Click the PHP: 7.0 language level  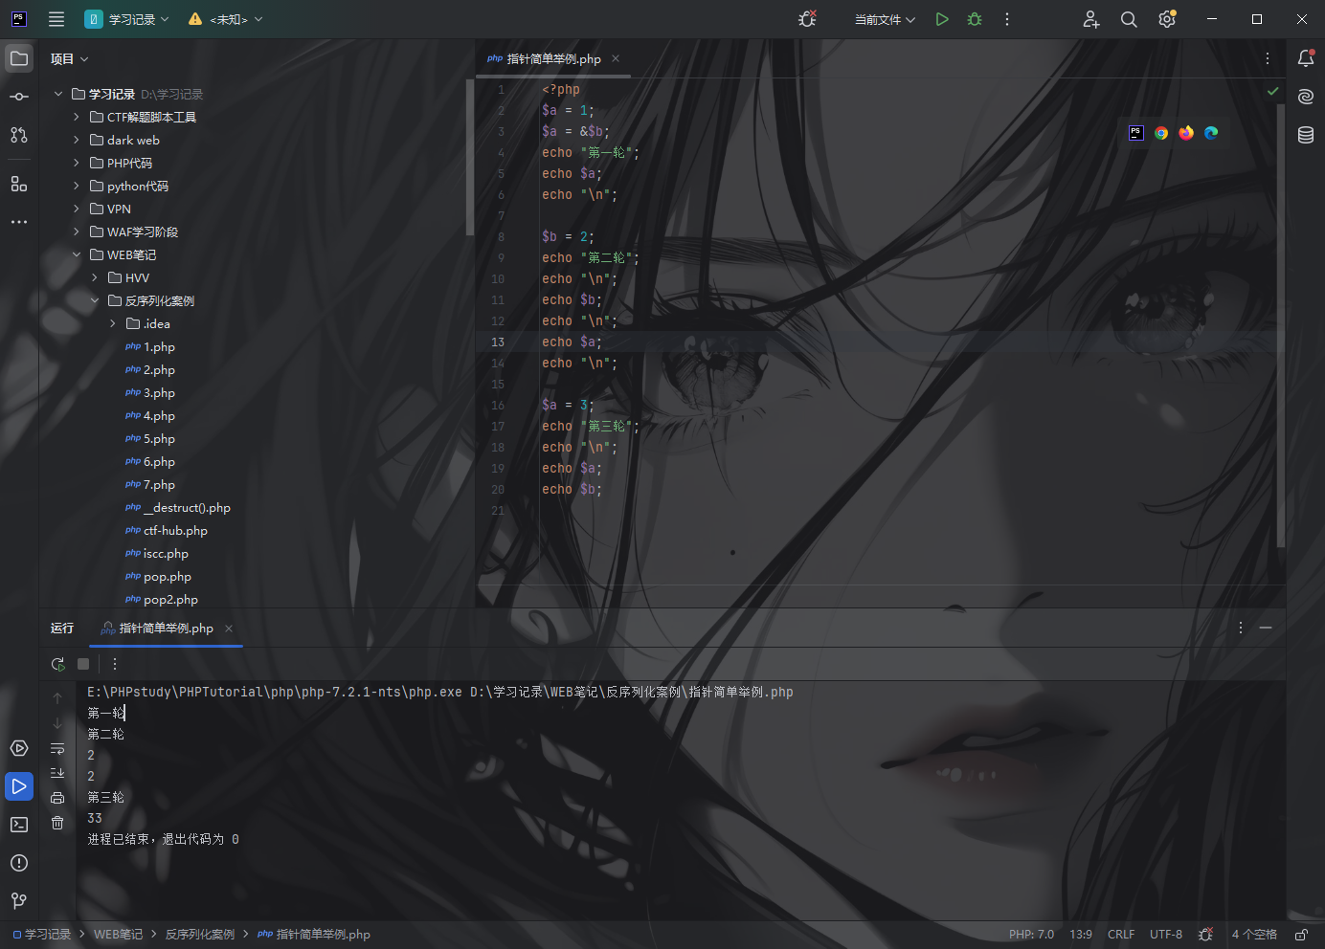point(1031,935)
